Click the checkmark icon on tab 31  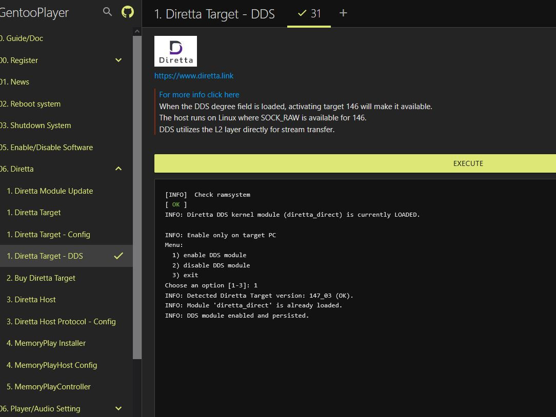(x=302, y=13)
